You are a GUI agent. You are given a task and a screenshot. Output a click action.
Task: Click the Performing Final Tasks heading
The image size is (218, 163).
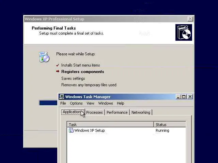[x=54, y=28]
